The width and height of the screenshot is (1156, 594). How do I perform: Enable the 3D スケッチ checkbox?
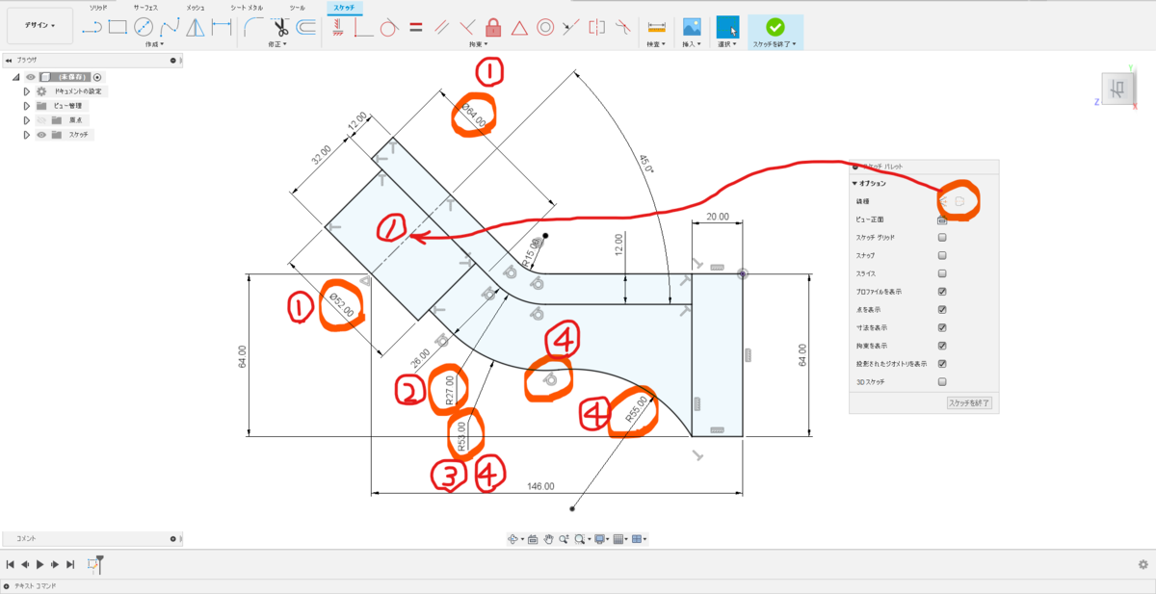(942, 381)
